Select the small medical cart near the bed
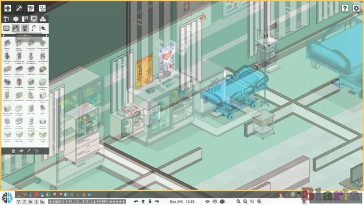 263,124
